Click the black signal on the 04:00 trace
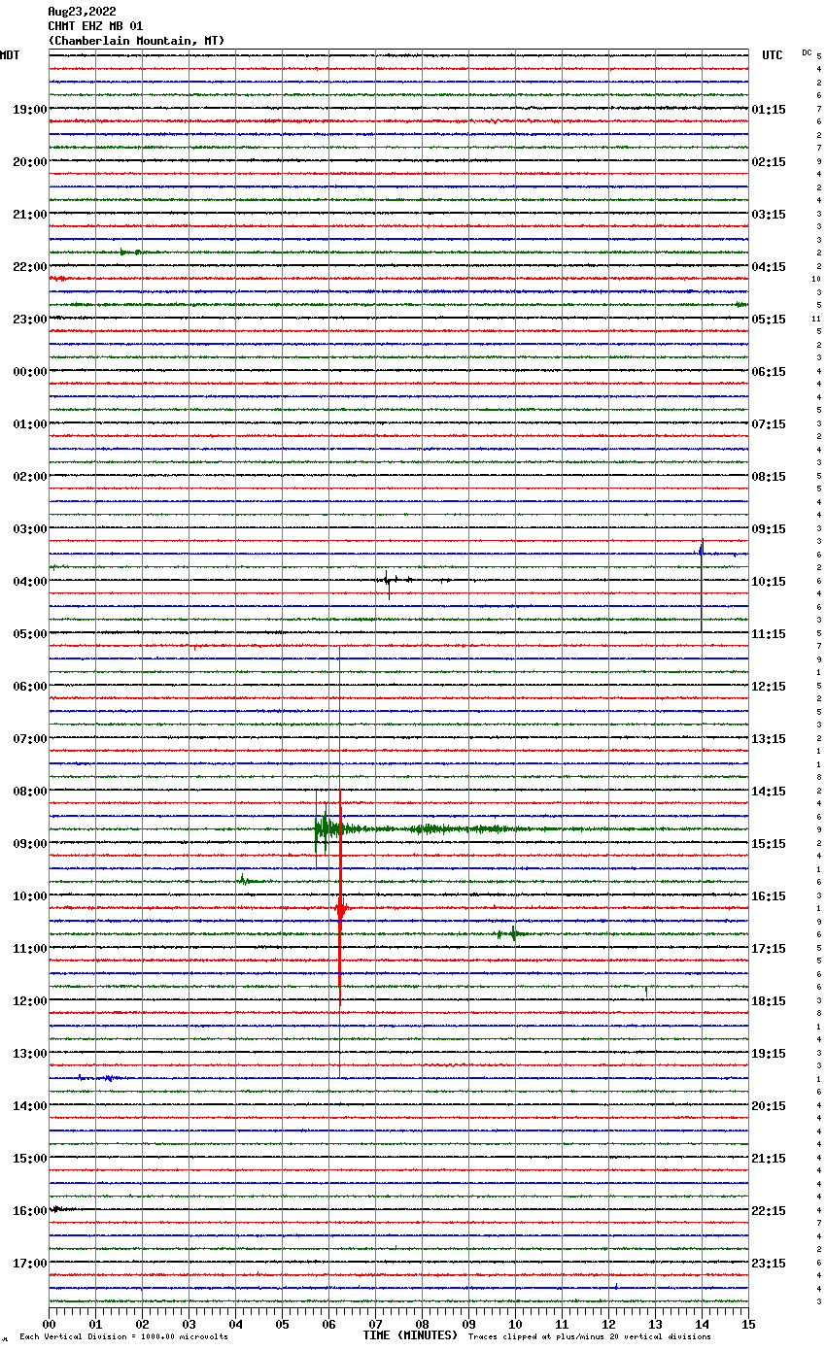The width and height of the screenshot is (826, 1350). pyautogui.click(x=388, y=581)
